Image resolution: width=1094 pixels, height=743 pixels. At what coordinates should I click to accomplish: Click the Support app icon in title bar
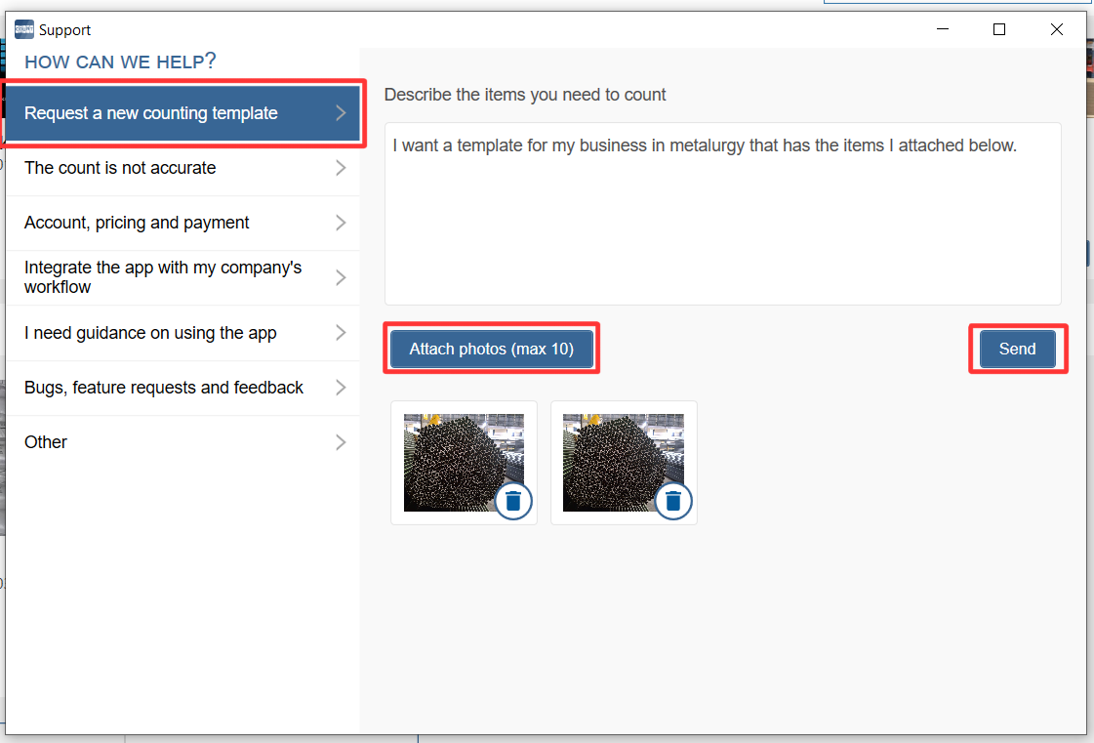click(24, 29)
